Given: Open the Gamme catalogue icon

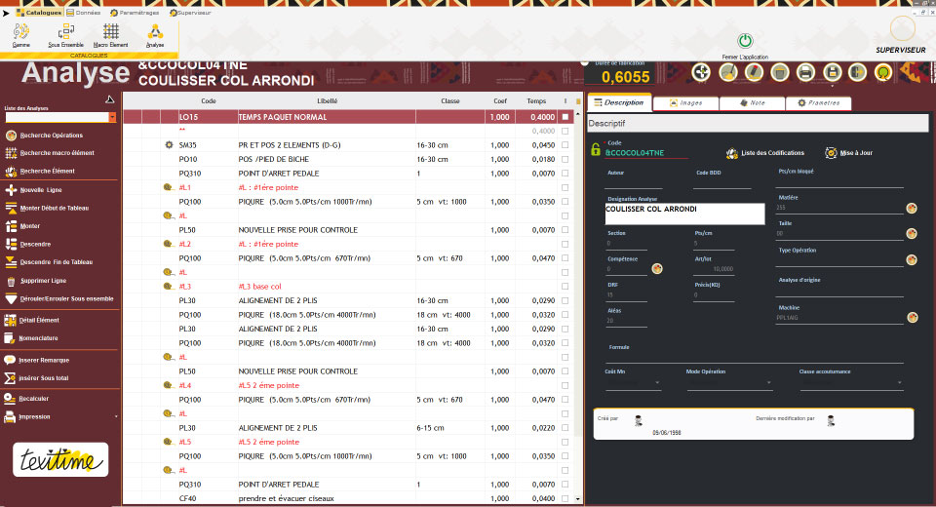Looking at the screenshot, I should coord(20,32).
